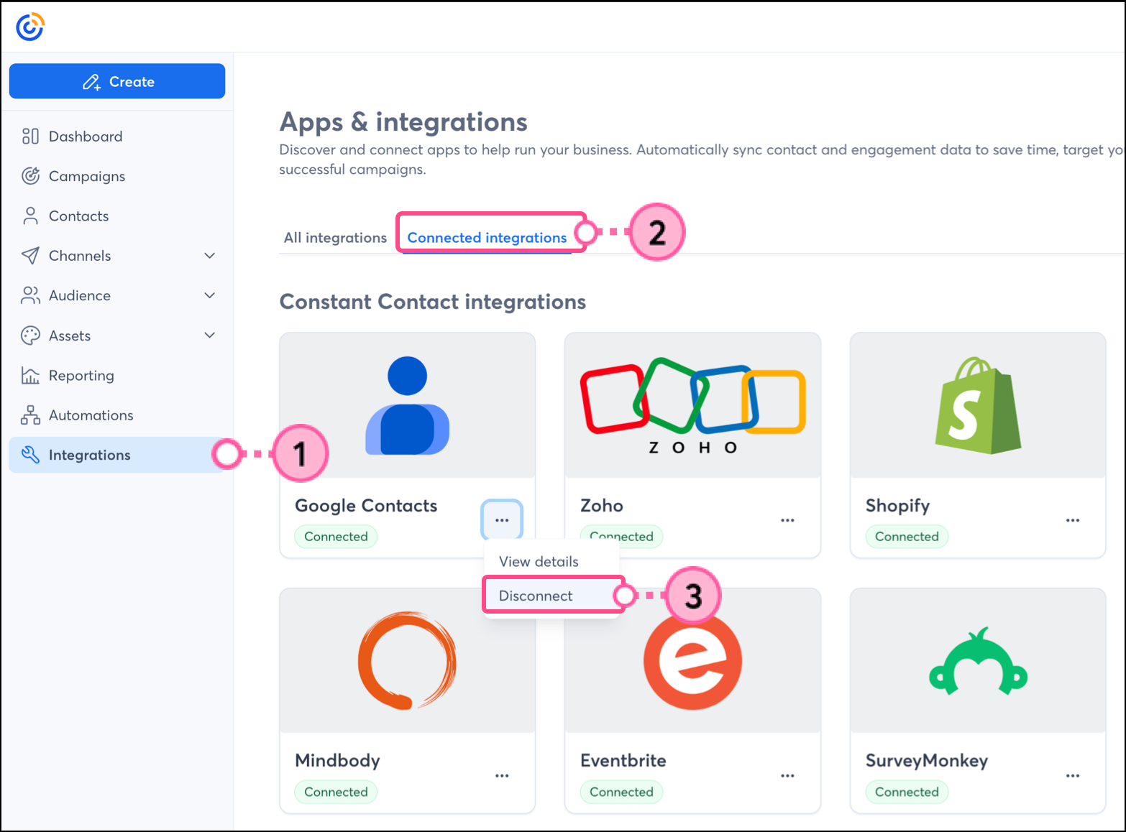
Task: Open Google Contacts three-dot menu
Action: (502, 519)
